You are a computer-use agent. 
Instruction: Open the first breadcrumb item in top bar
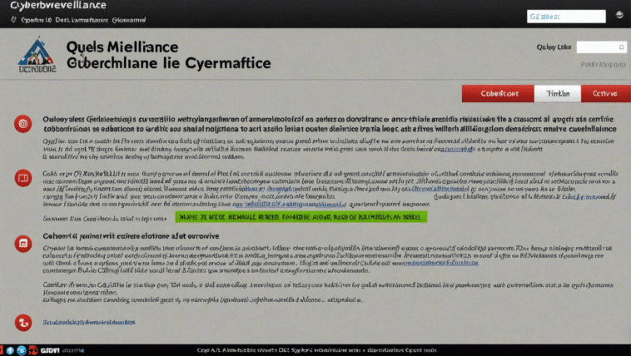37,20
